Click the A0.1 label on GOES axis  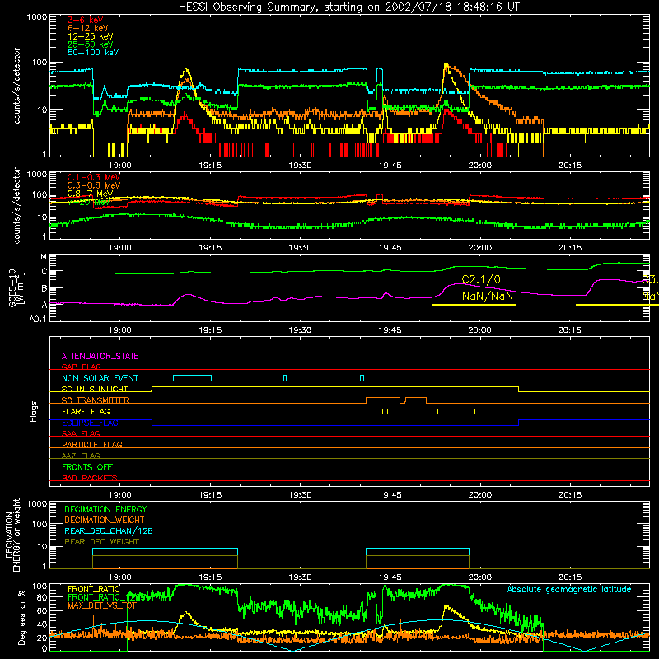(x=38, y=320)
